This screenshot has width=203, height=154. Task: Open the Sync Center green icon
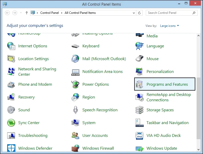[11, 123]
